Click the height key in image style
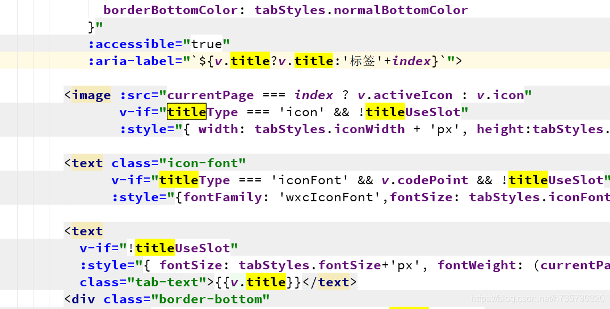Viewport: 610px width, 309px height. (x=501, y=129)
